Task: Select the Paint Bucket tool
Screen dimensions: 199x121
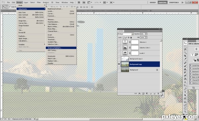Action: click(185, 79)
